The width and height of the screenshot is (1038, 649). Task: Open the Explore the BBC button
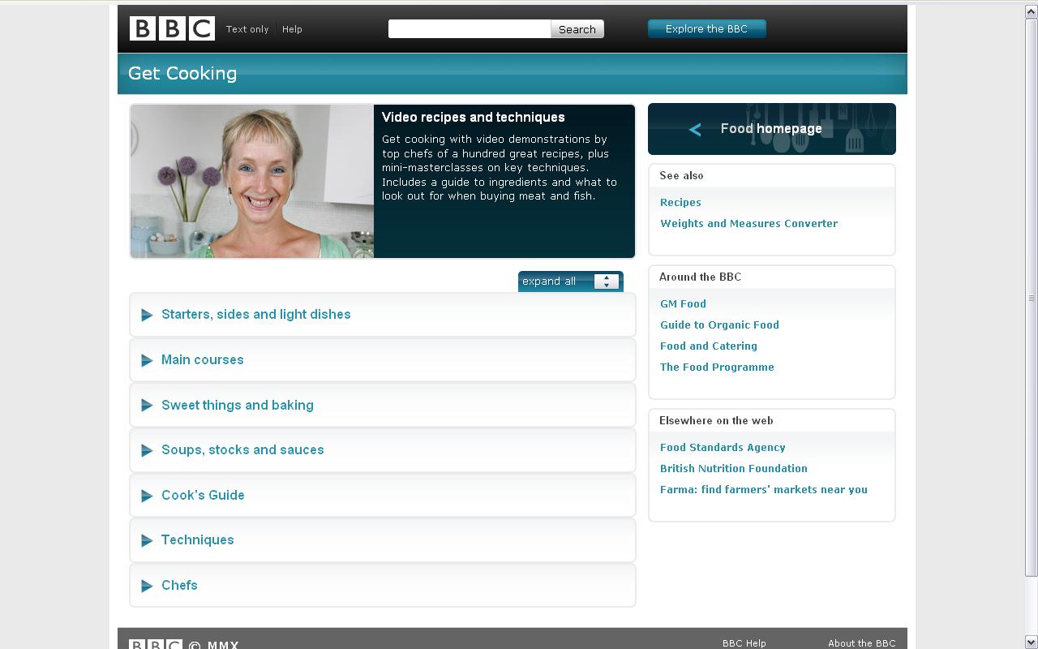pyautogui.click(x=706, y=28)
